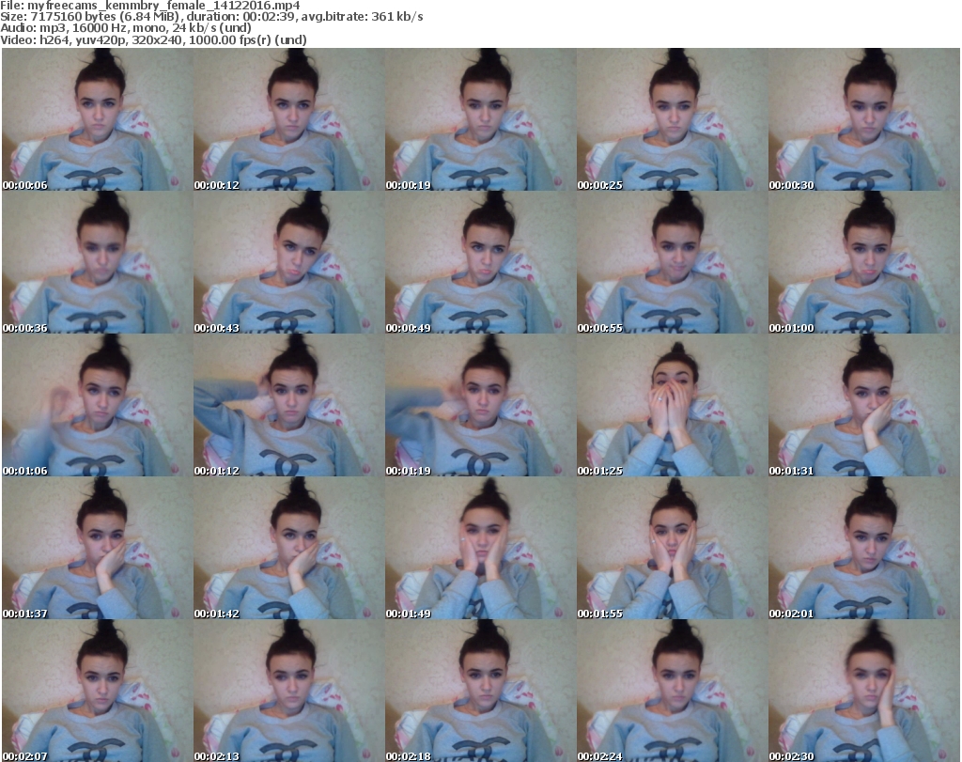Click the File name line ending in .mp4
This screenshot has height=762, width=962.
point(149,6)
